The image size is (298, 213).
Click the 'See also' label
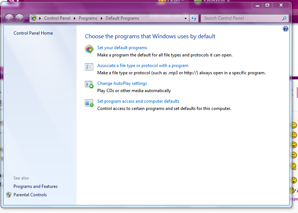21,178
